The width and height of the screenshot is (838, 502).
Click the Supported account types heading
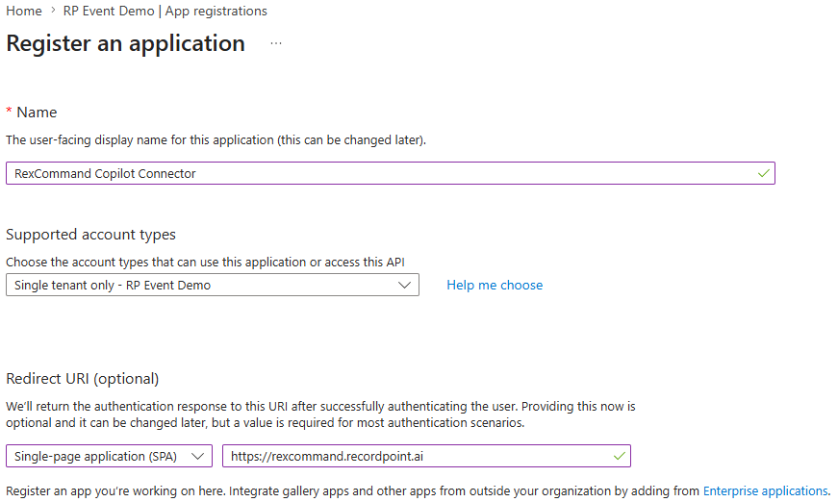click(90, 235)
